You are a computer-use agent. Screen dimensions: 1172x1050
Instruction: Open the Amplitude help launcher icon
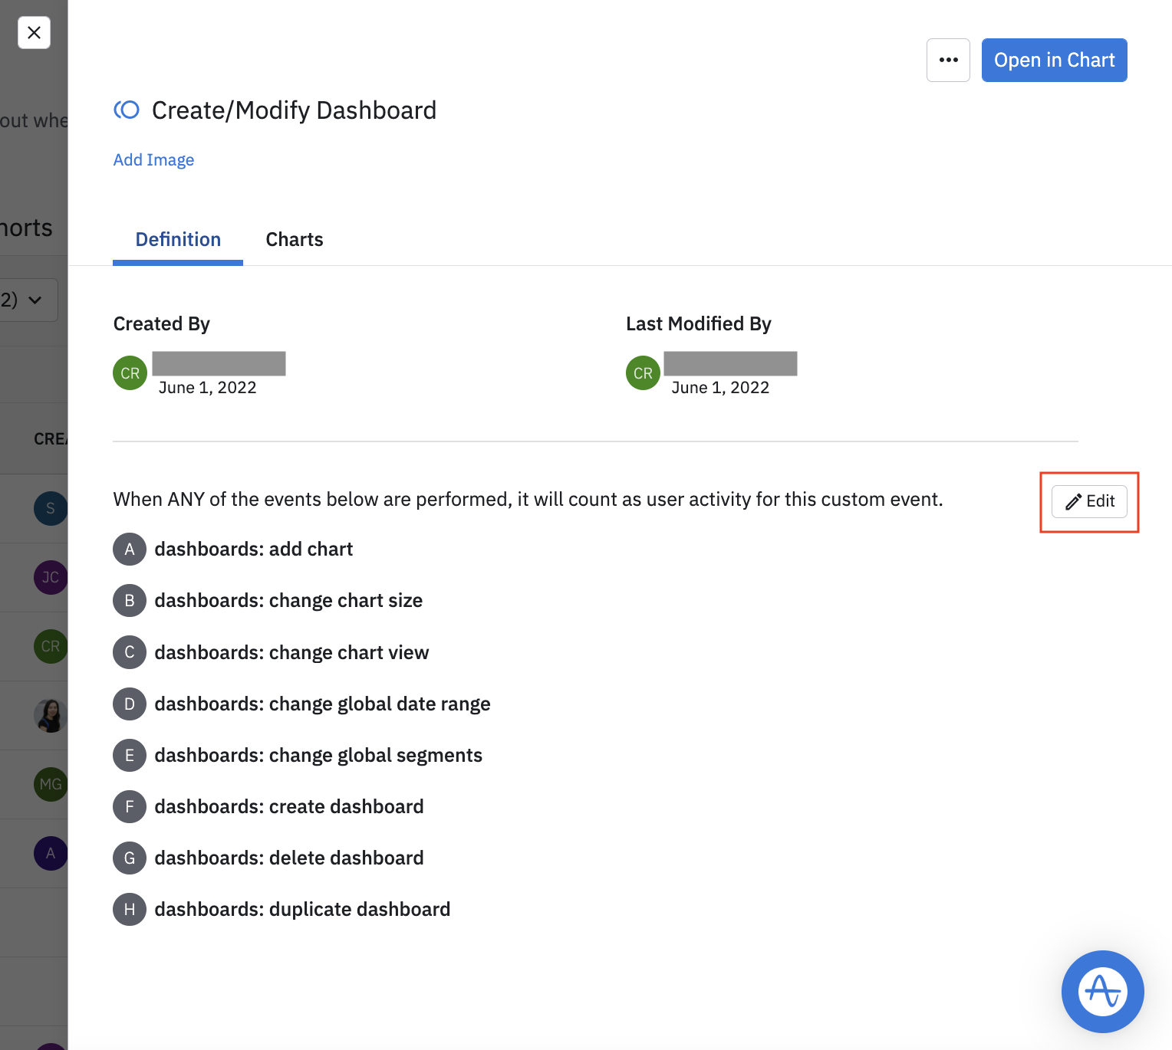[1102, 992]
